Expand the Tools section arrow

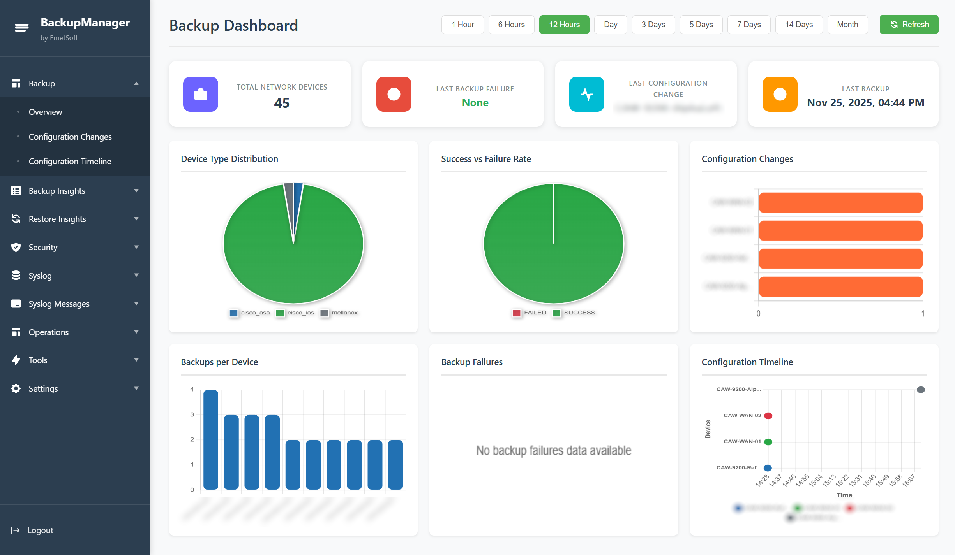point(136,360)
